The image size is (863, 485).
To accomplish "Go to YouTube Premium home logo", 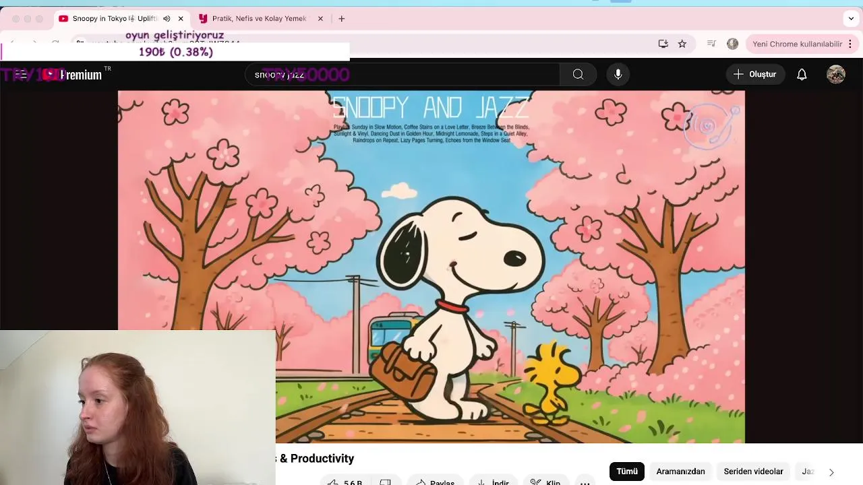I will click(71, 75).
